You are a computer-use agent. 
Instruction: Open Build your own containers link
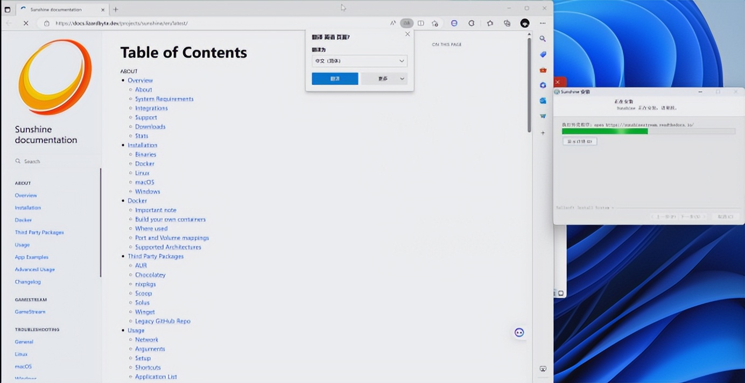tap(170, 219)
